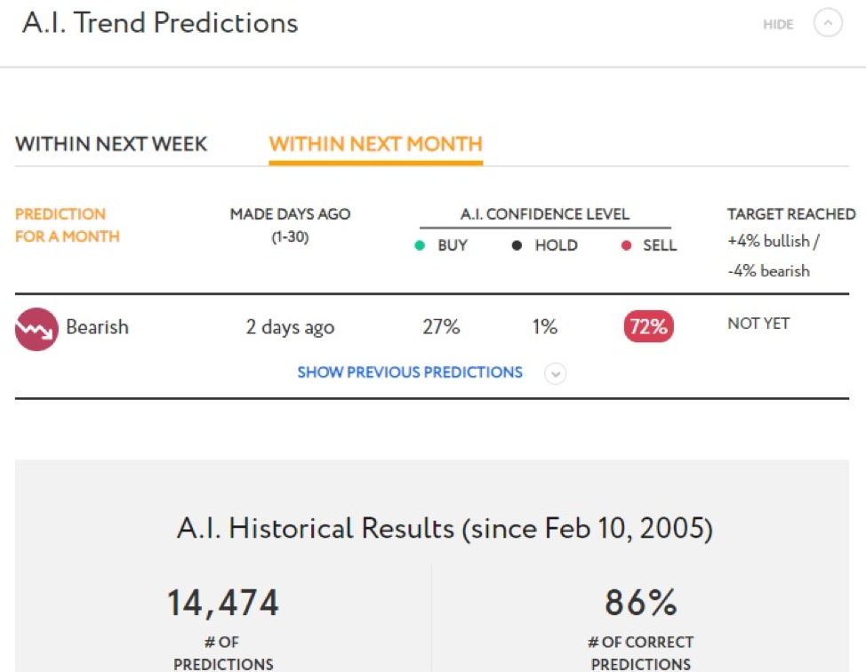Click the 27% buy confidence value
Viewport: 866px width, 672px height.
[x=441, y=327]
